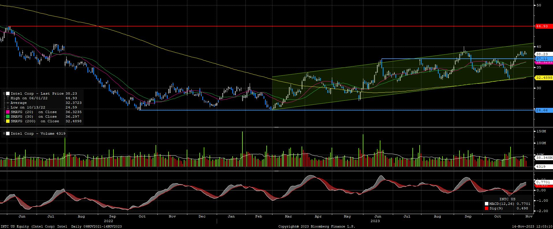
Task: Click the Low marker icon in legend
Action: coord(8,107)
